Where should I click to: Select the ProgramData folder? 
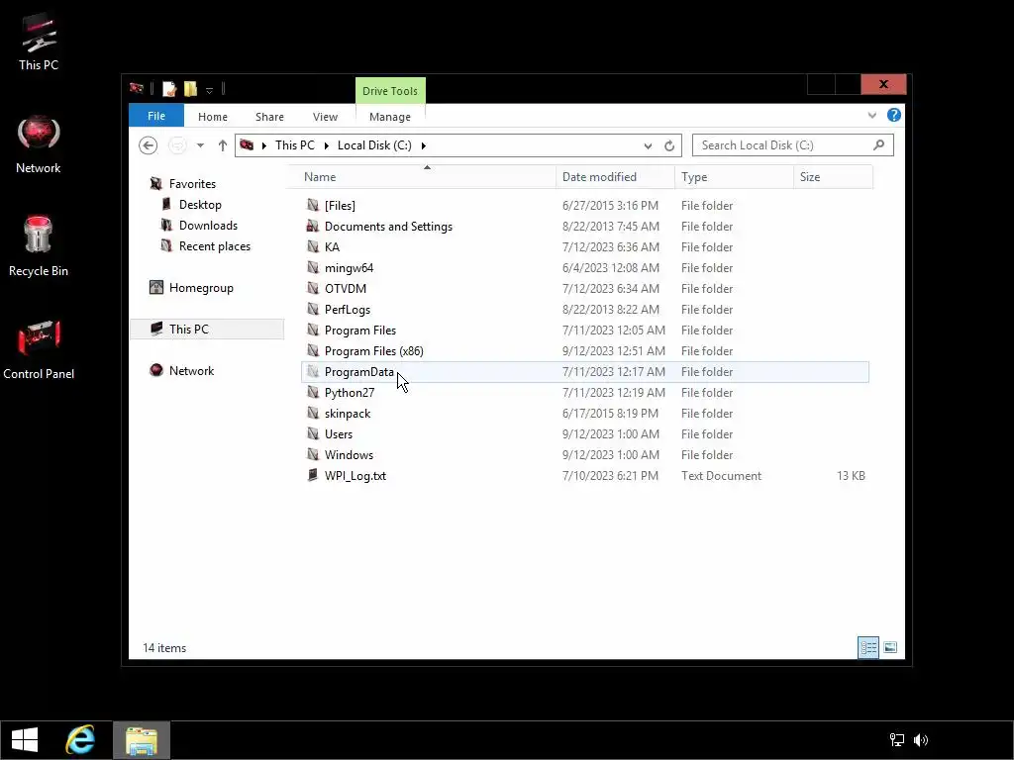[585, 372]
